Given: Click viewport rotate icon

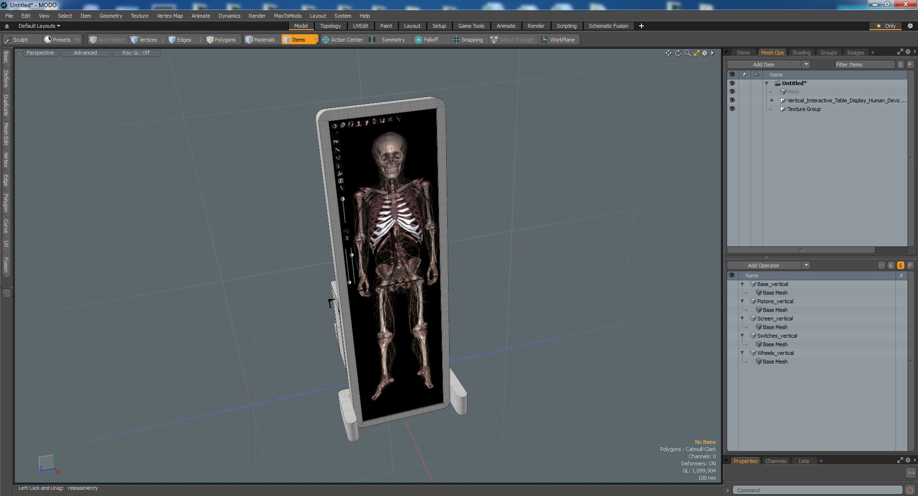Looking at the screenshot, I should 678,53.
